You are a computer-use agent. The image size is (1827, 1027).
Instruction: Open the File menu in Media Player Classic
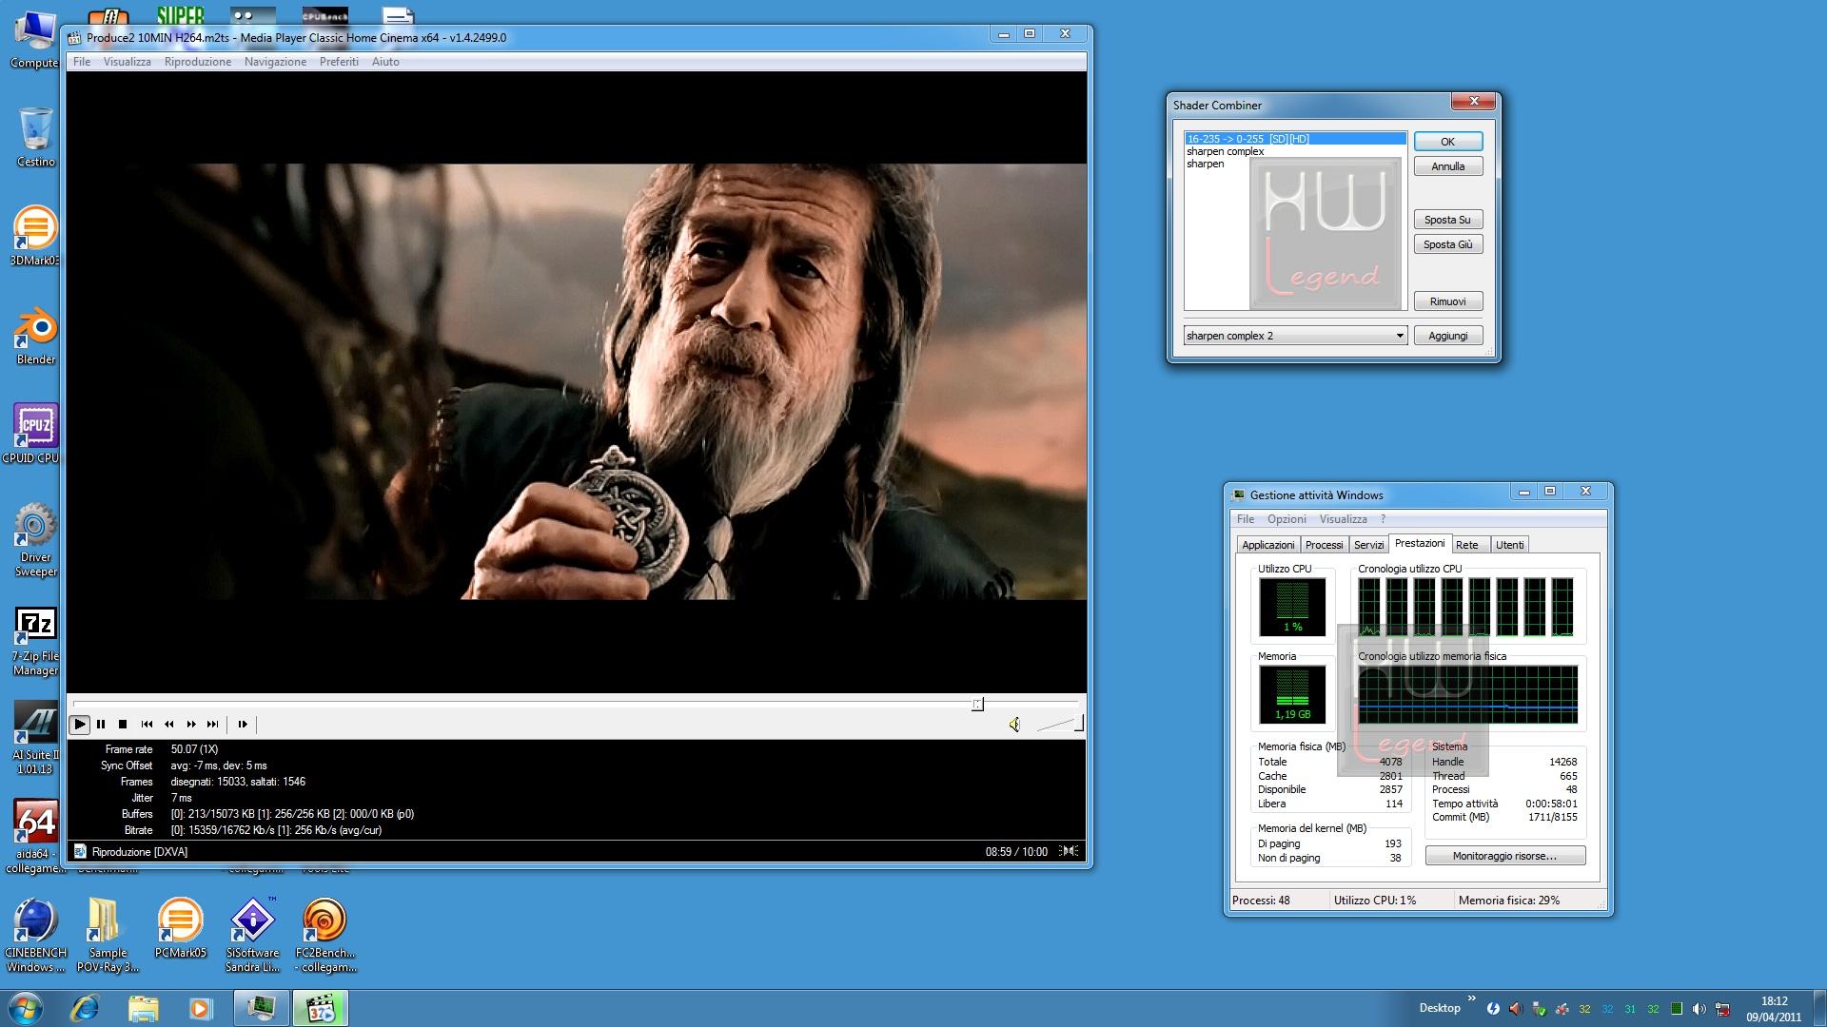coord(82,62)
